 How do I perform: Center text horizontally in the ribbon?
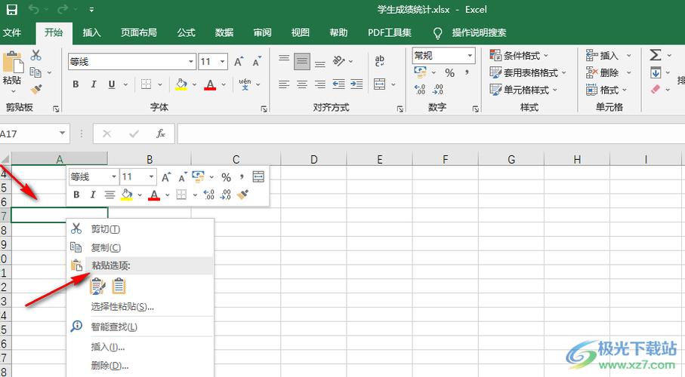302,84
